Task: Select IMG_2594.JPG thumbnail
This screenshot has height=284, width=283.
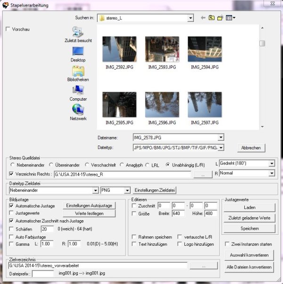Action: click(204, 53)
